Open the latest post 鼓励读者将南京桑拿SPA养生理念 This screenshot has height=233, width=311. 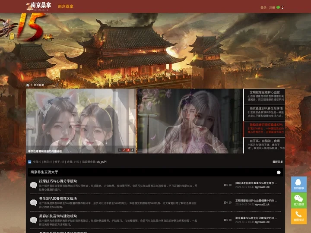pos(256,183)
